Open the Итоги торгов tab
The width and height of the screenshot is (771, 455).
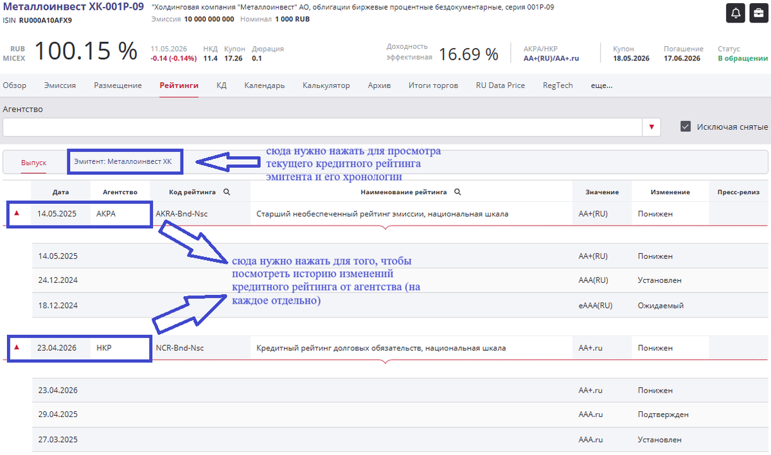pos(433,85)
